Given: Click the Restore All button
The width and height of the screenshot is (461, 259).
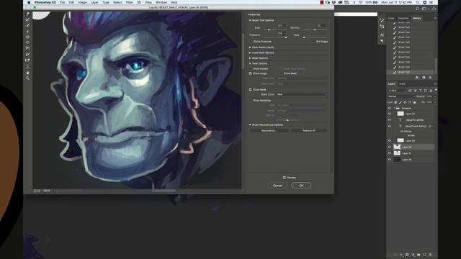Looking at the screenshot, I should click(x=309, y=130).
